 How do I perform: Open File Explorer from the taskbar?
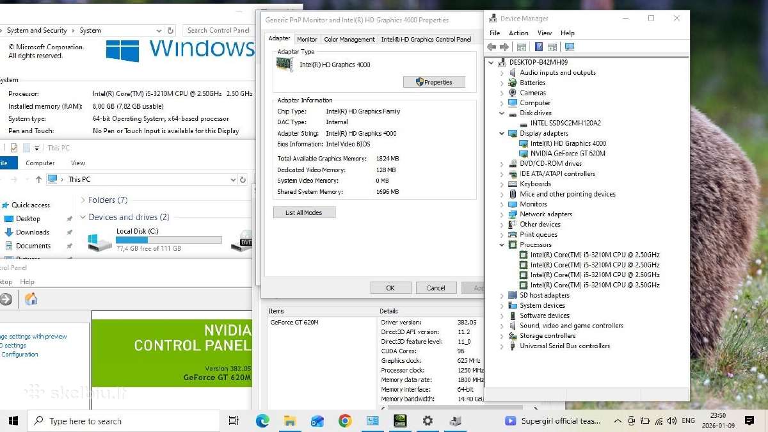(x=290, y=420)
